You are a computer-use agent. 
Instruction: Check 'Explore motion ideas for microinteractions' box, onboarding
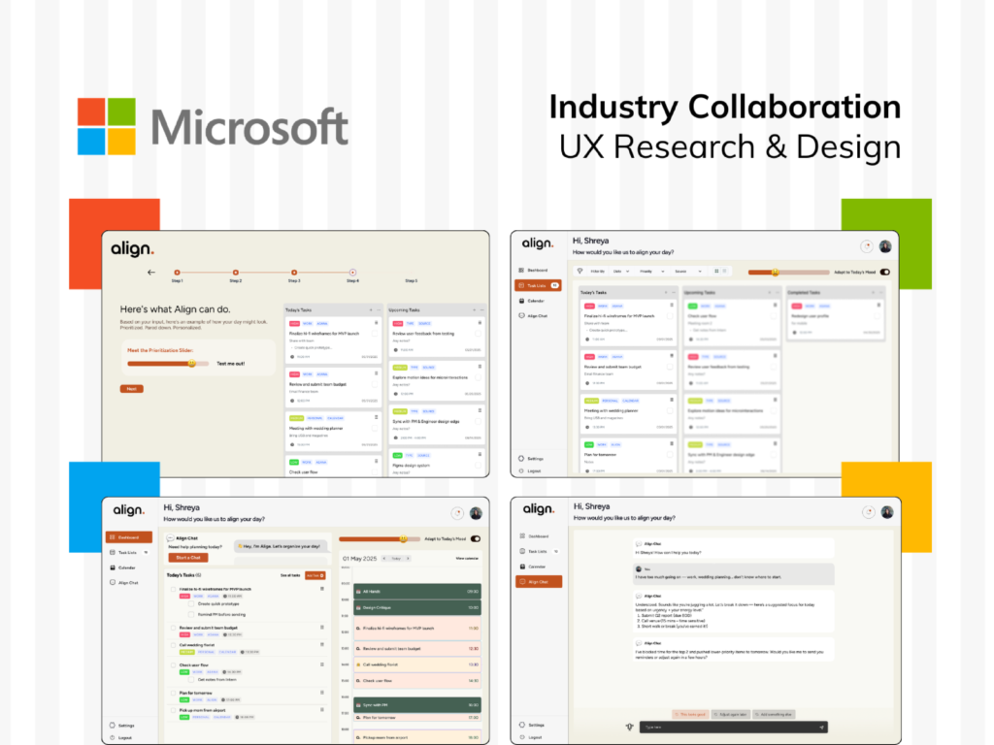pyautogui.click(x=478, y=377)
